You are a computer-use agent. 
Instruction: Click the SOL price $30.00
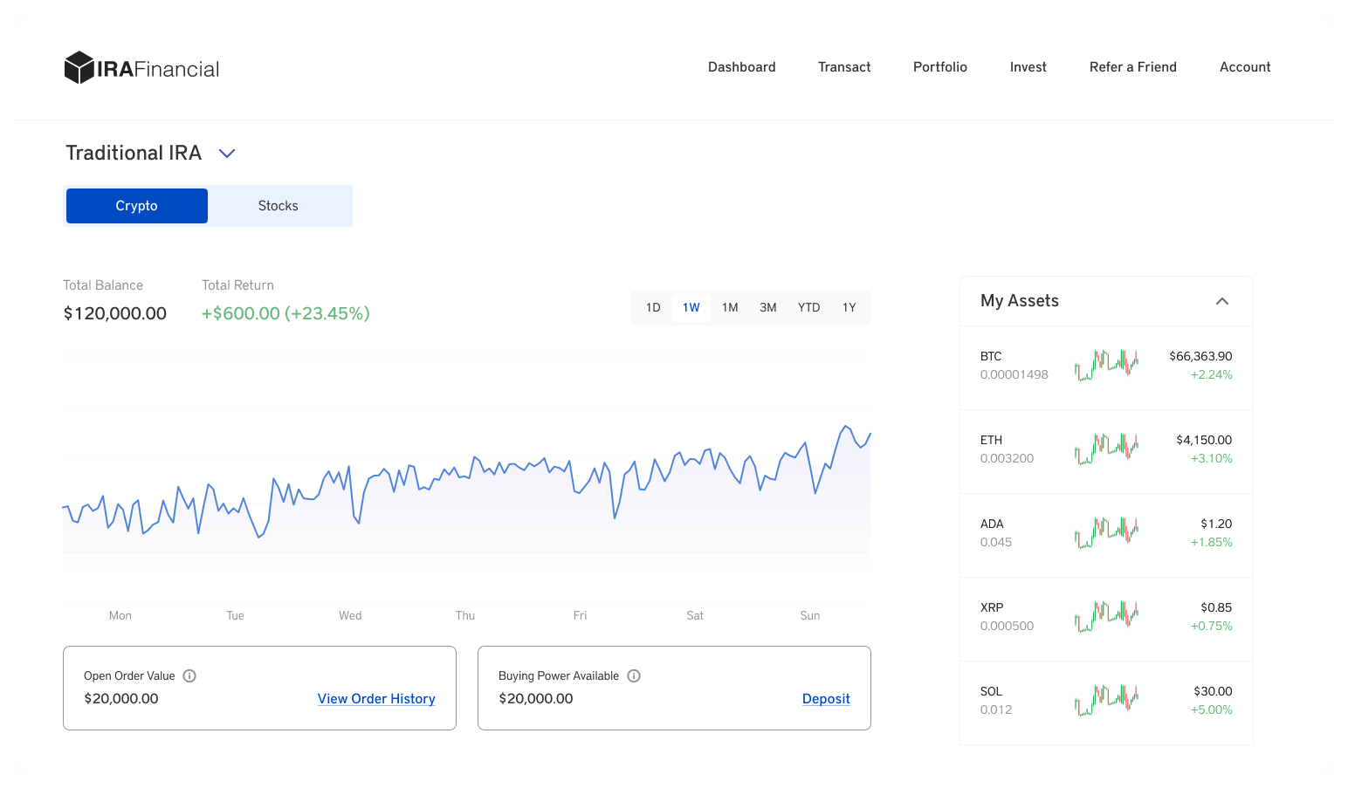(x=1213, y=691)
